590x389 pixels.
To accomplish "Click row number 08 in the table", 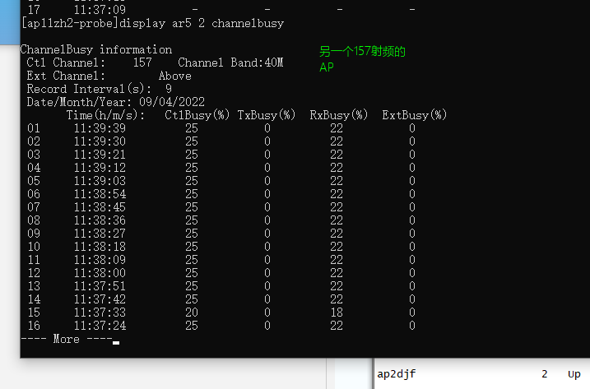I will point(34,220).
